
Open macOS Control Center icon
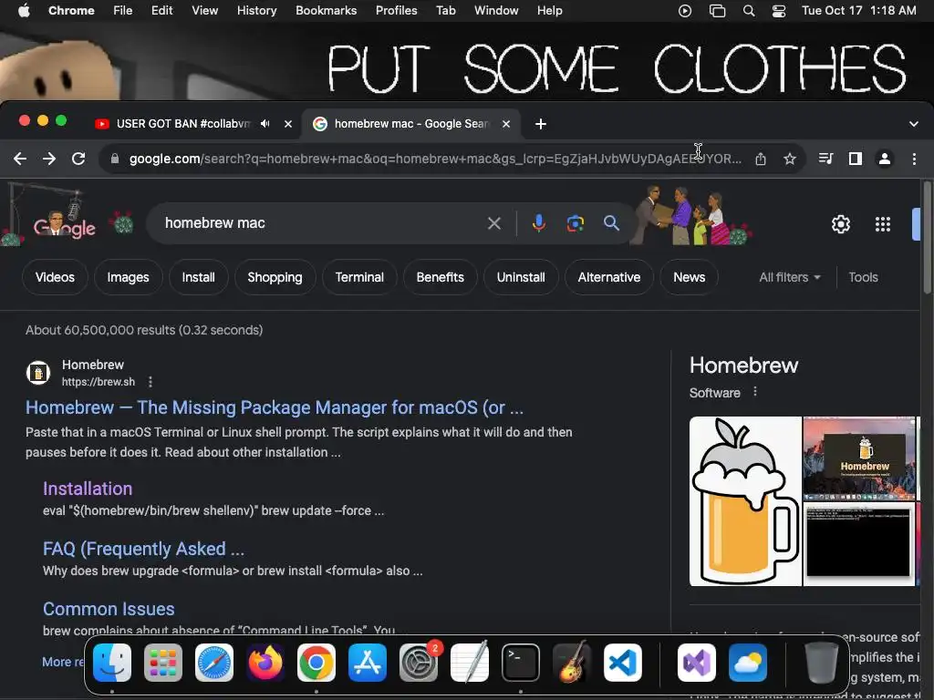(779, 11)
